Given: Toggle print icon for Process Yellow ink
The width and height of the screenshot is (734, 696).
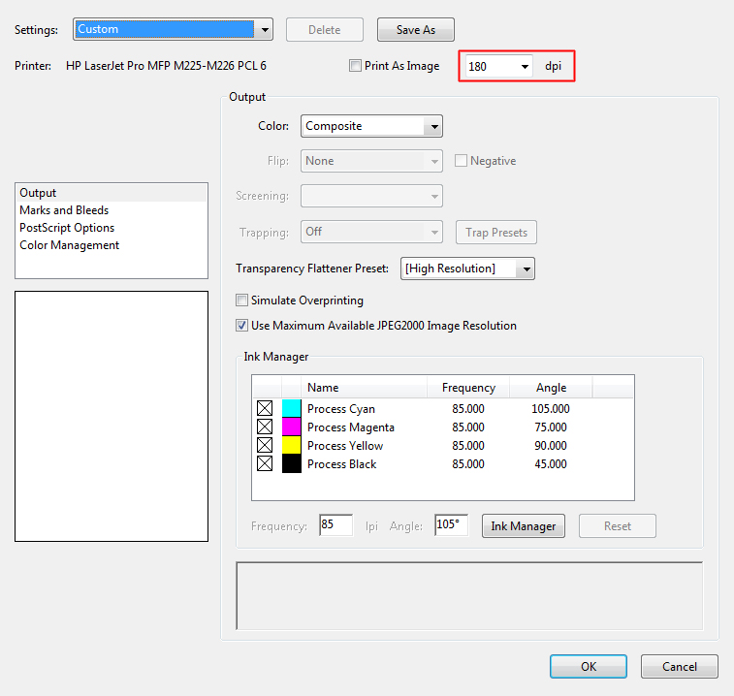Looking at the screenshot, I should [x=265, y=446].
